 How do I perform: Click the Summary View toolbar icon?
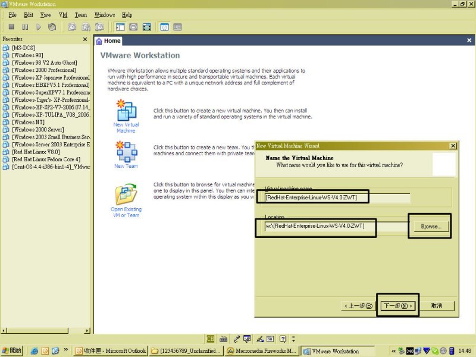click(x=164, y=27)
